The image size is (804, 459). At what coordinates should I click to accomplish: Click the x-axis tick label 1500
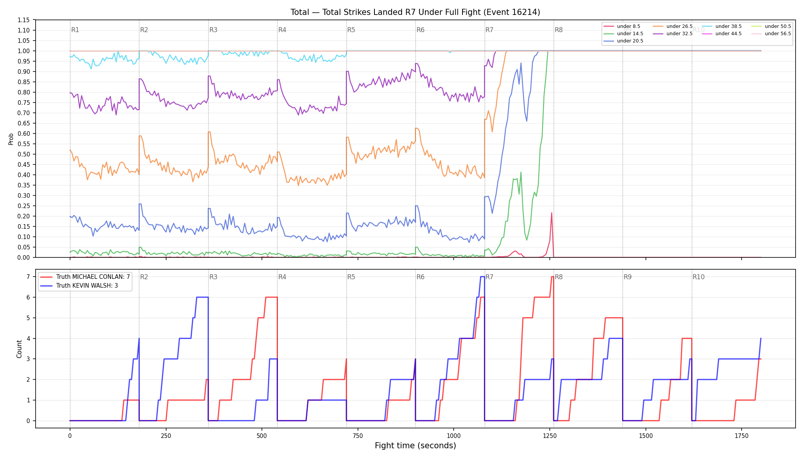646,436
